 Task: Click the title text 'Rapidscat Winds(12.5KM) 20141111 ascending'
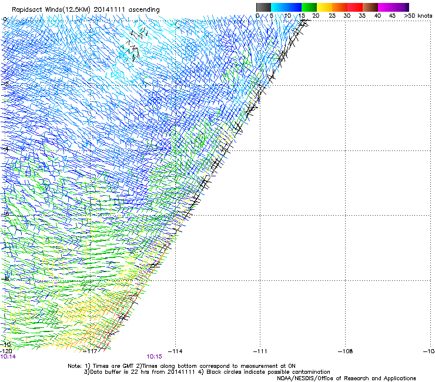click(86, 10)
